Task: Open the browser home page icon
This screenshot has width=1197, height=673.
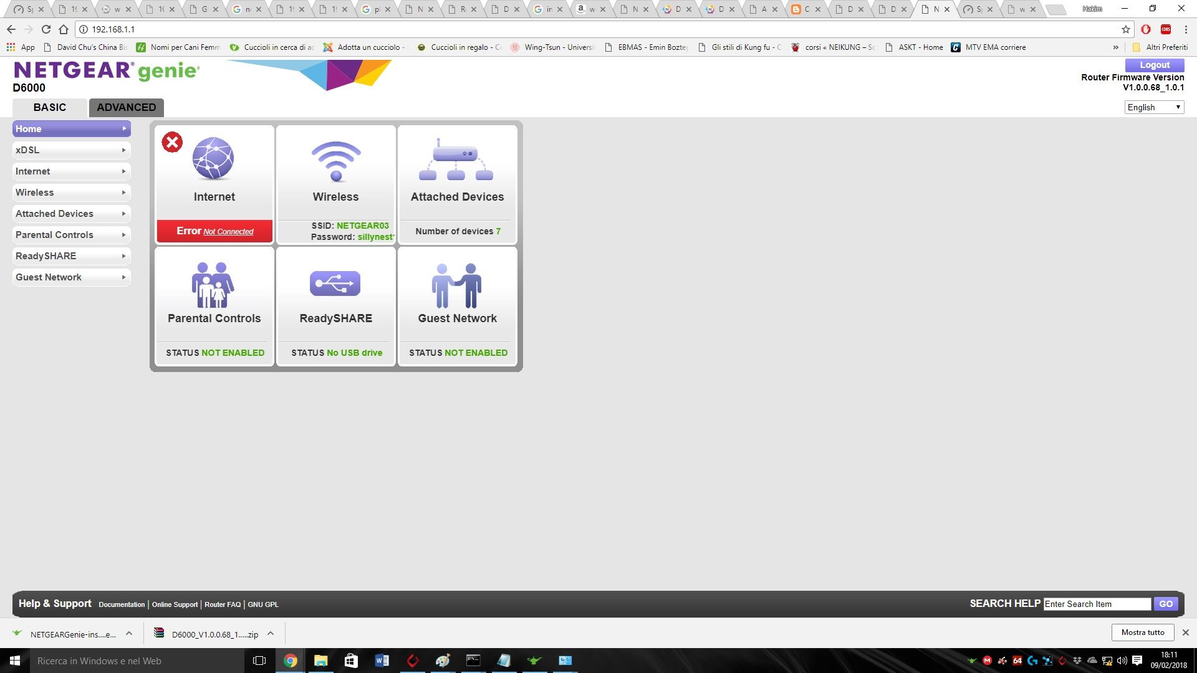Action: (x=62, y=29)
